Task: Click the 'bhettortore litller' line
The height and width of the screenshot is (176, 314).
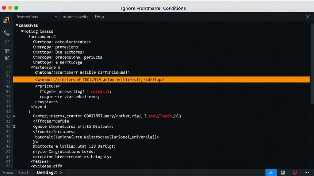Action: [74, 146]
